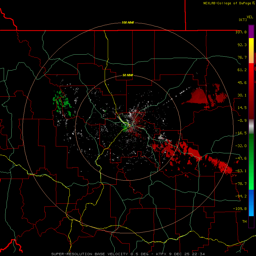Image resolution: width=256 pixels, height=256 pixels.
Task: Click the 107.8 velocity scale value
Action: point(241,32)
